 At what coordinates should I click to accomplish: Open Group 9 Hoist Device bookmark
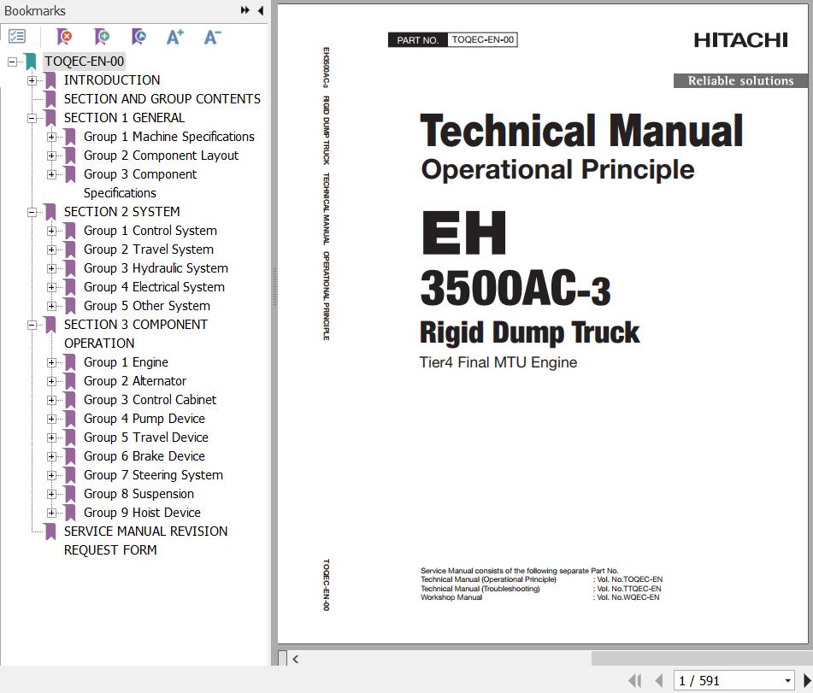(x=143, y=513)
